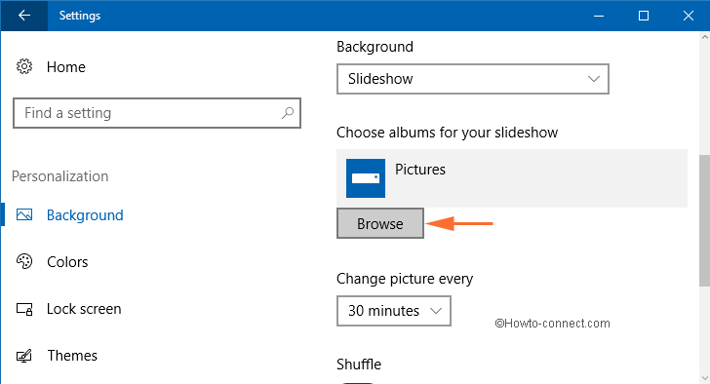710x384 pixels.
Task: Click the scrollbar up arrow
Action: (704, 38)
